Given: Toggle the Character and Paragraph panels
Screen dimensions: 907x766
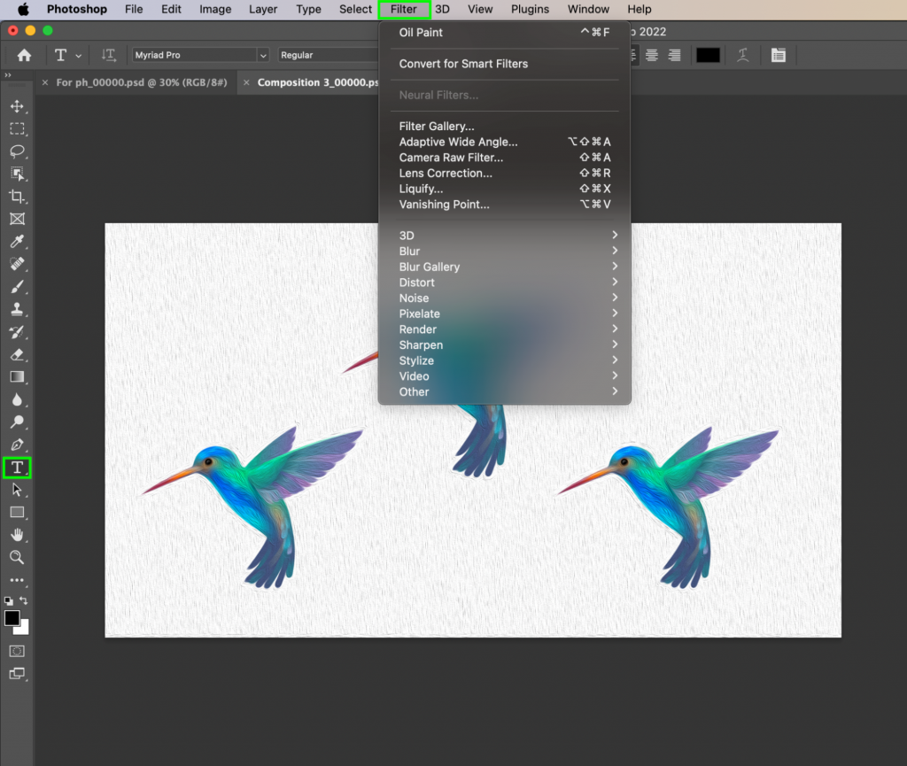Looking at the screenshot, I should click(x=779, y=55).
